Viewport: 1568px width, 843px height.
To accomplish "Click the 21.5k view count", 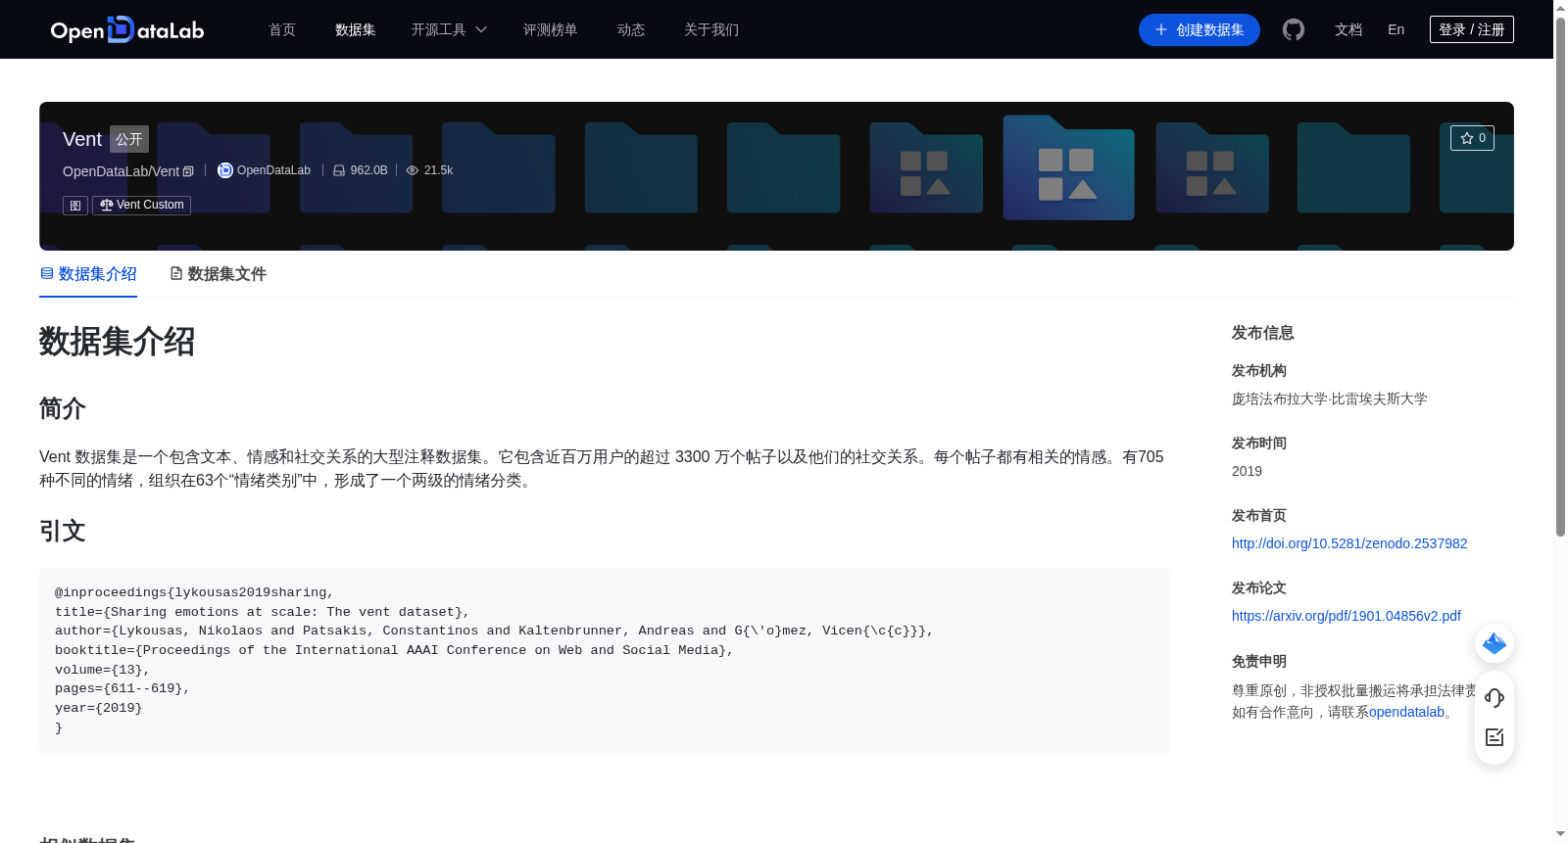I will 438,170.
